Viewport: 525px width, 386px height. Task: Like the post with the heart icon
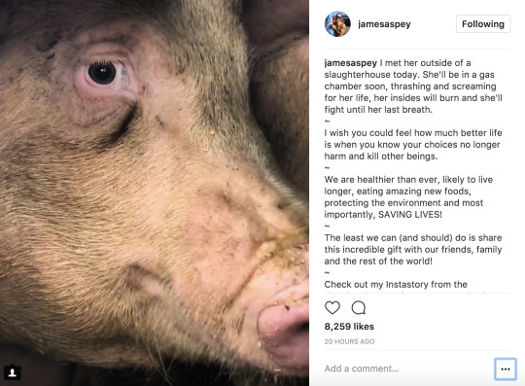(332, 307)
